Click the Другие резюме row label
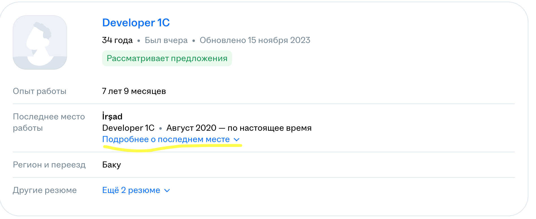Screen dimensions: 536x219 (45, 190)
